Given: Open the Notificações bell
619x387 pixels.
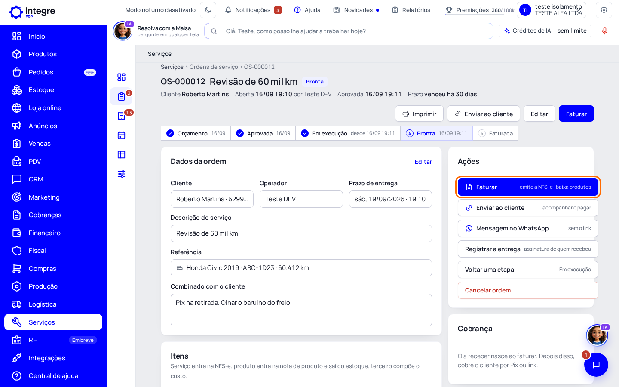Looking at the screenshot, I should coord(253,10).
